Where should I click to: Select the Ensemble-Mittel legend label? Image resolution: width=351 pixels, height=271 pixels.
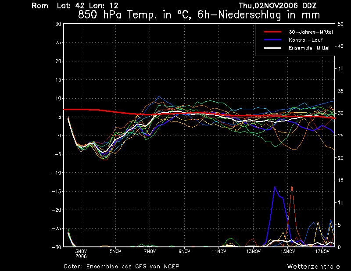[308, 48]
